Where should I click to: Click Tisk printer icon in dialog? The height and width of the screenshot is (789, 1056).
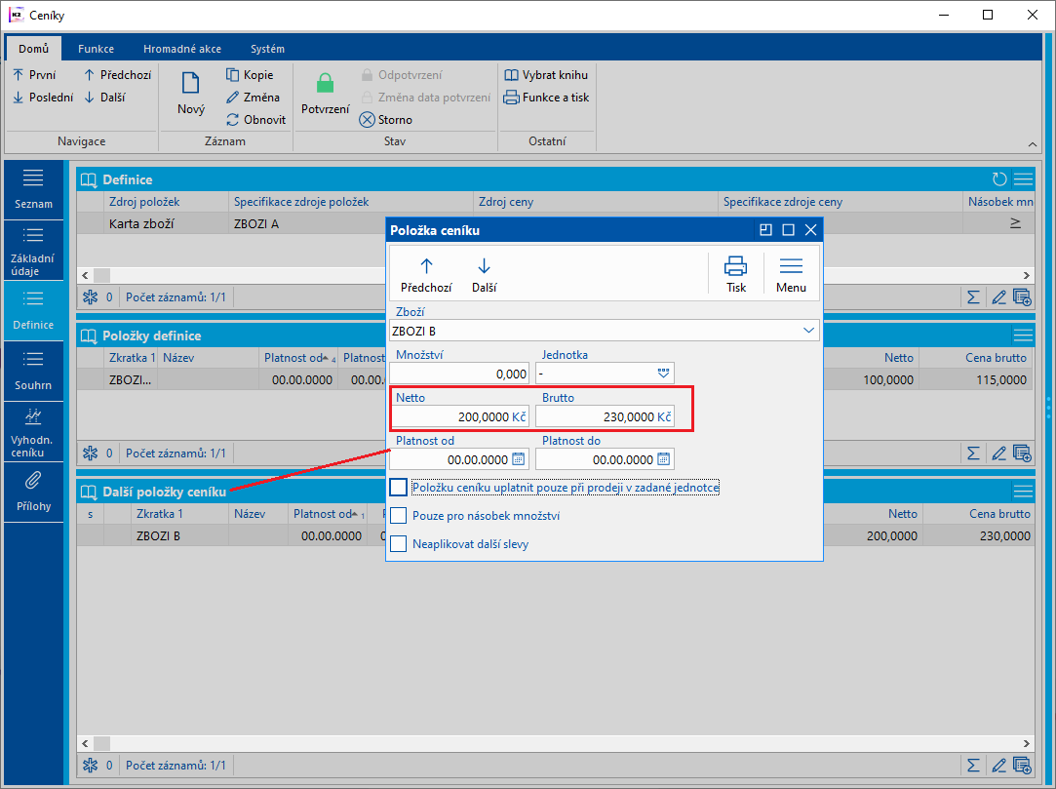coord(736,273)
